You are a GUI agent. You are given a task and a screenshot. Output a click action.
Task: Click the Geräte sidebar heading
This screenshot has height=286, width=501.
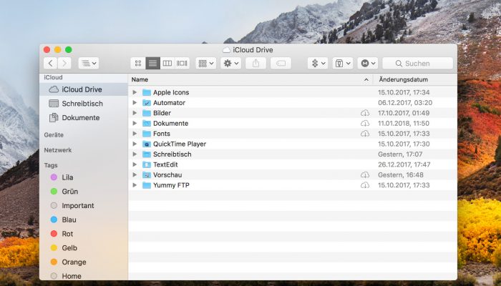click(54, 134)
